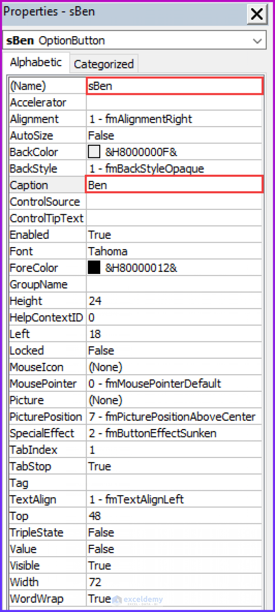The width and height of the screenshot is (275, 612).
Task: Close the Properties window
Action: 257,14
